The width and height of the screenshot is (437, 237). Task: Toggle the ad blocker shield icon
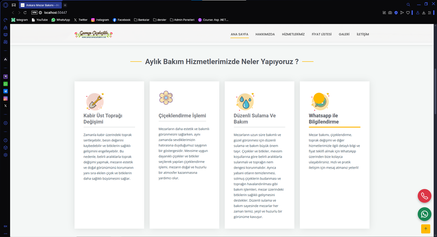[396, 13]
